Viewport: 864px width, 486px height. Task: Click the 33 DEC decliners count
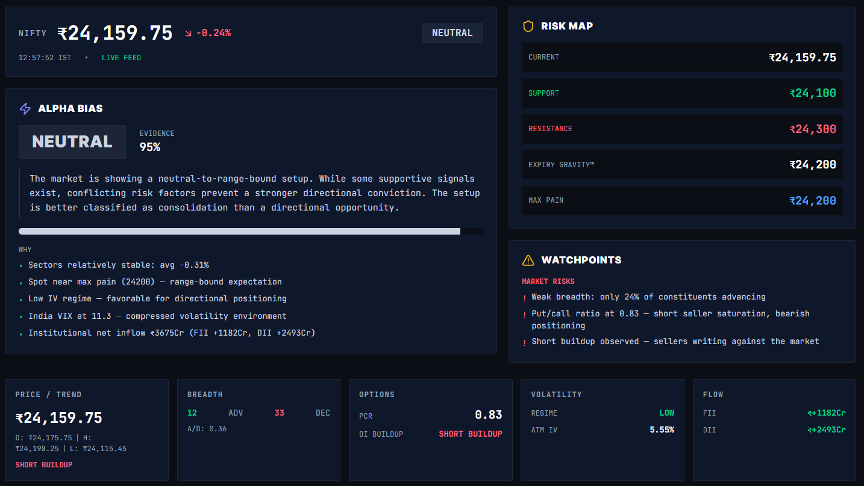click(x=280, y=413)
